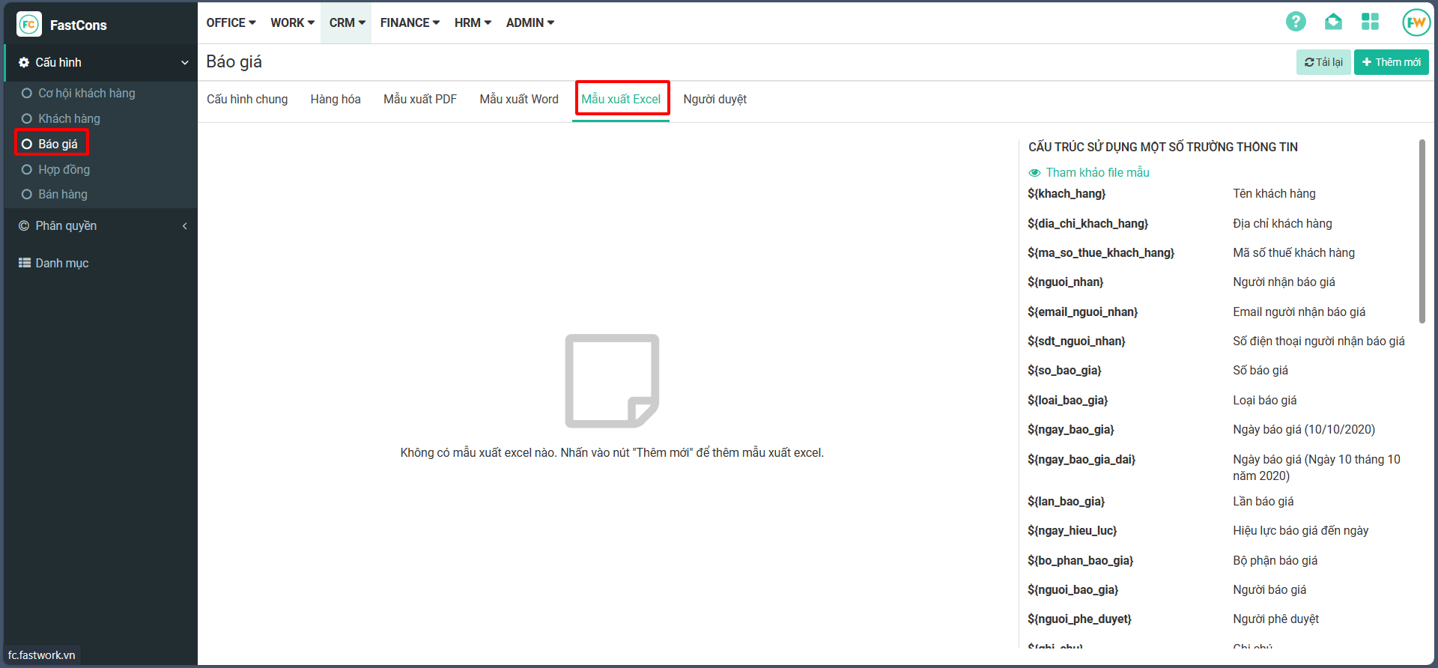Collapse the Cấu hình sidebar section
The image size is (1438, 668).
[x=184, y=63]
